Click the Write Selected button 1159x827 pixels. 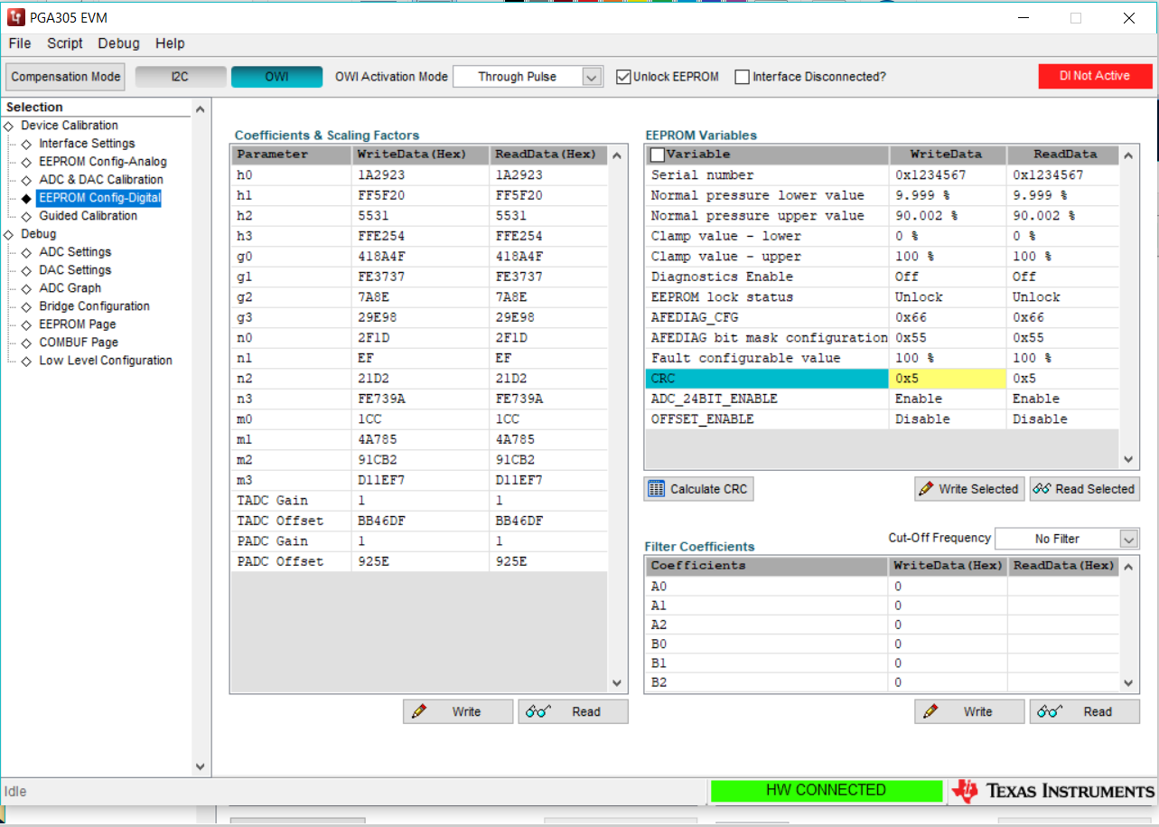(969, 489)
